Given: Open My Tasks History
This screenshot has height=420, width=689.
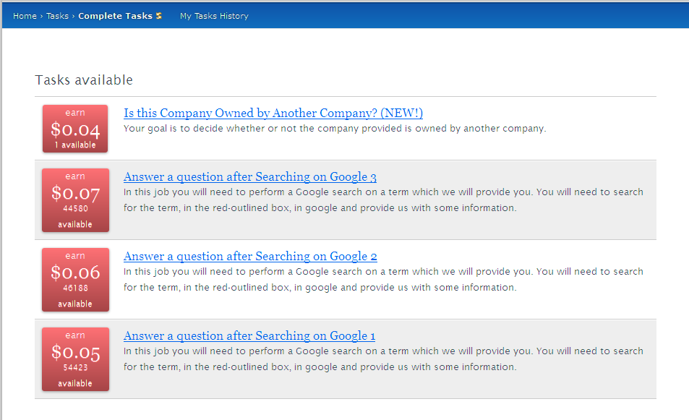Looking at the screenshot, I should [x=214, y=16].
